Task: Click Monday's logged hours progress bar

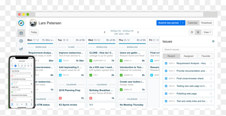Action: pyautogui.click(x=41, y=43)
